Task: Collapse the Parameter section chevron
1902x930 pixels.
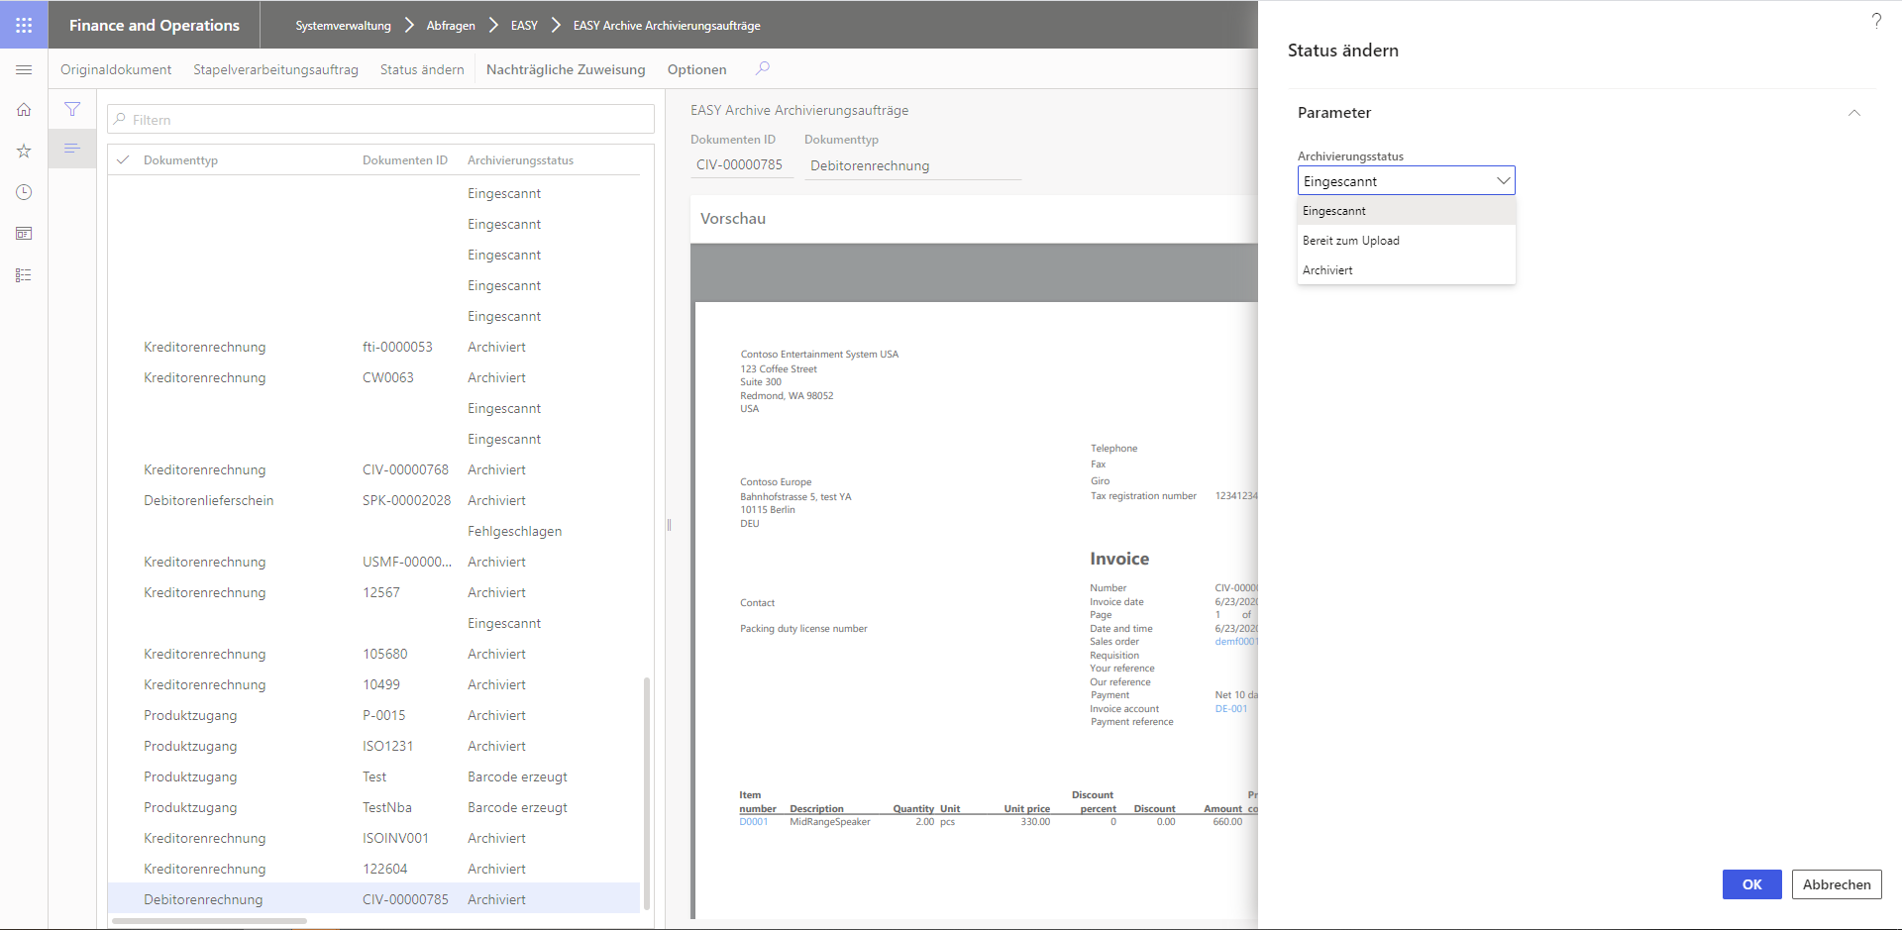Action: coord(1854,113)
